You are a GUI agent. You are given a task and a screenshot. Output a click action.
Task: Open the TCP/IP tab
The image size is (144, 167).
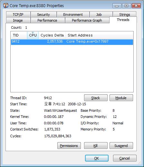(x=18, y=15)
